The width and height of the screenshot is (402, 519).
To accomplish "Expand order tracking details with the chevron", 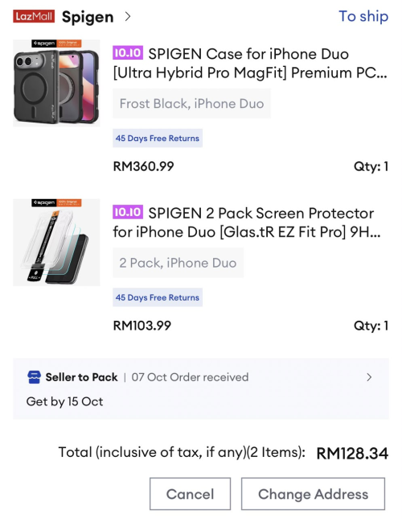I will [x=369, y=377].
